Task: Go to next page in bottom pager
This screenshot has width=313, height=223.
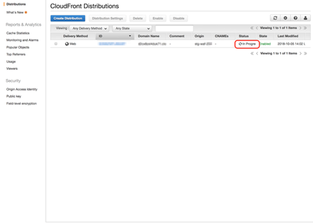Action: pos(300,53)
